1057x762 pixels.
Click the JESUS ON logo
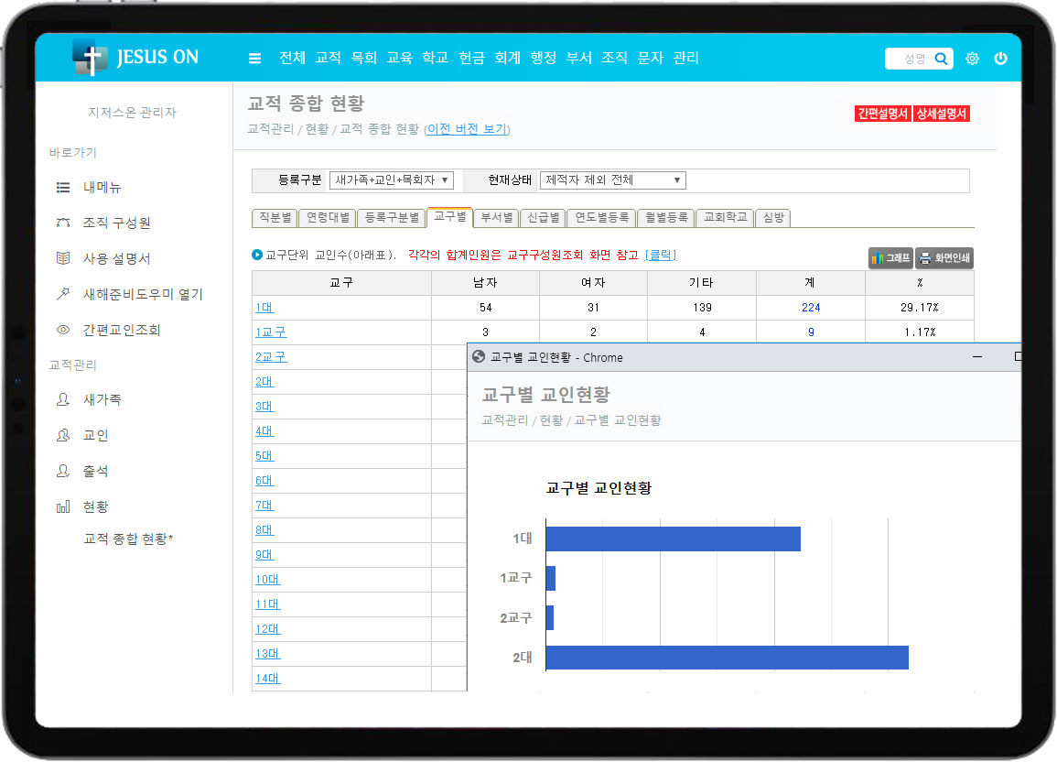(136, 58)
